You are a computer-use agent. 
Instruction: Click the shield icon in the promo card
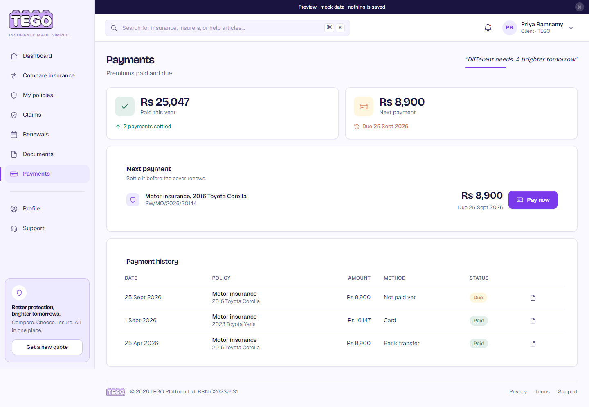[19, 293]
